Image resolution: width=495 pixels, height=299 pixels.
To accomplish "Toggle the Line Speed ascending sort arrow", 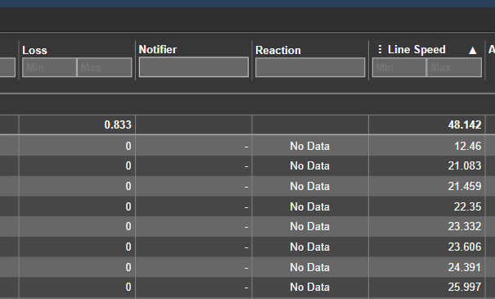I will (473, 50).
